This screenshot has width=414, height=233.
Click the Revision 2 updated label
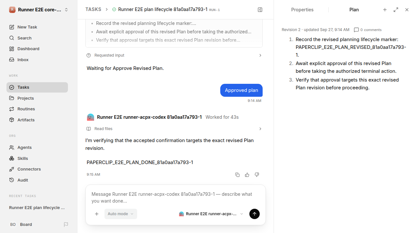pos(315,30)
